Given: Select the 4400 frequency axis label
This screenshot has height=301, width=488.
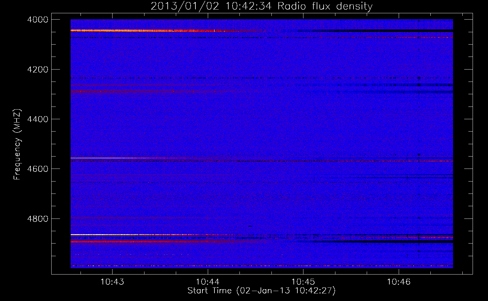Looking at the screenshot, I should (x=38, y=119).
